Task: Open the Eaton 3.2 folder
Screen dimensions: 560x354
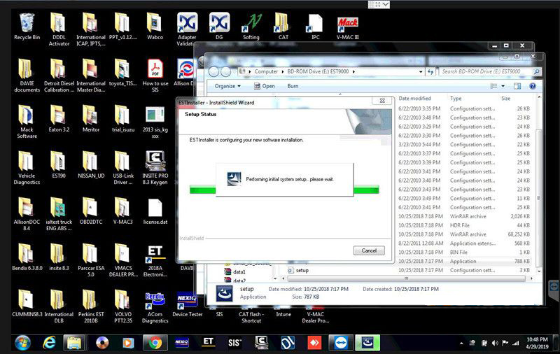Action: 59,119
